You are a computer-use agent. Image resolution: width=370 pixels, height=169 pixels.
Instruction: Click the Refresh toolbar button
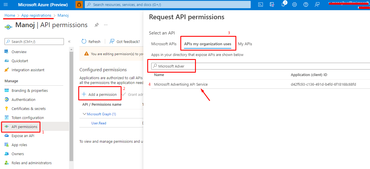point(91,42)
